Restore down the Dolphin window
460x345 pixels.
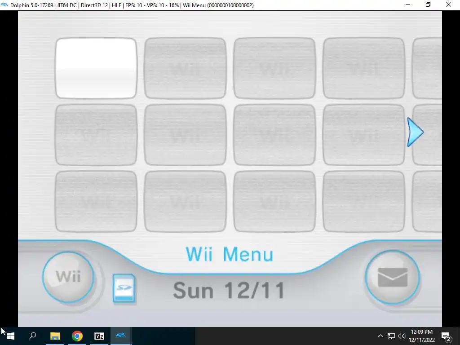pos(428,4)
